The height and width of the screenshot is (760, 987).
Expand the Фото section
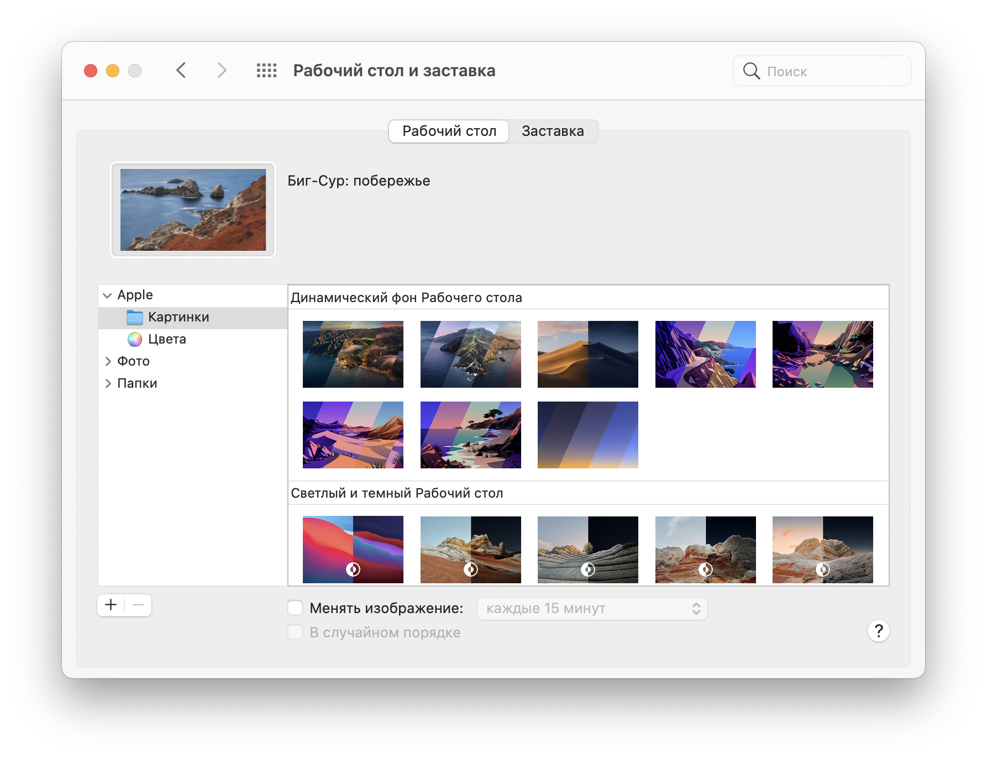click(x=108, y=361)
